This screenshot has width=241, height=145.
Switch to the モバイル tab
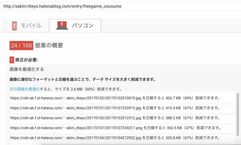pyautogui.click(x=27, y=26)
